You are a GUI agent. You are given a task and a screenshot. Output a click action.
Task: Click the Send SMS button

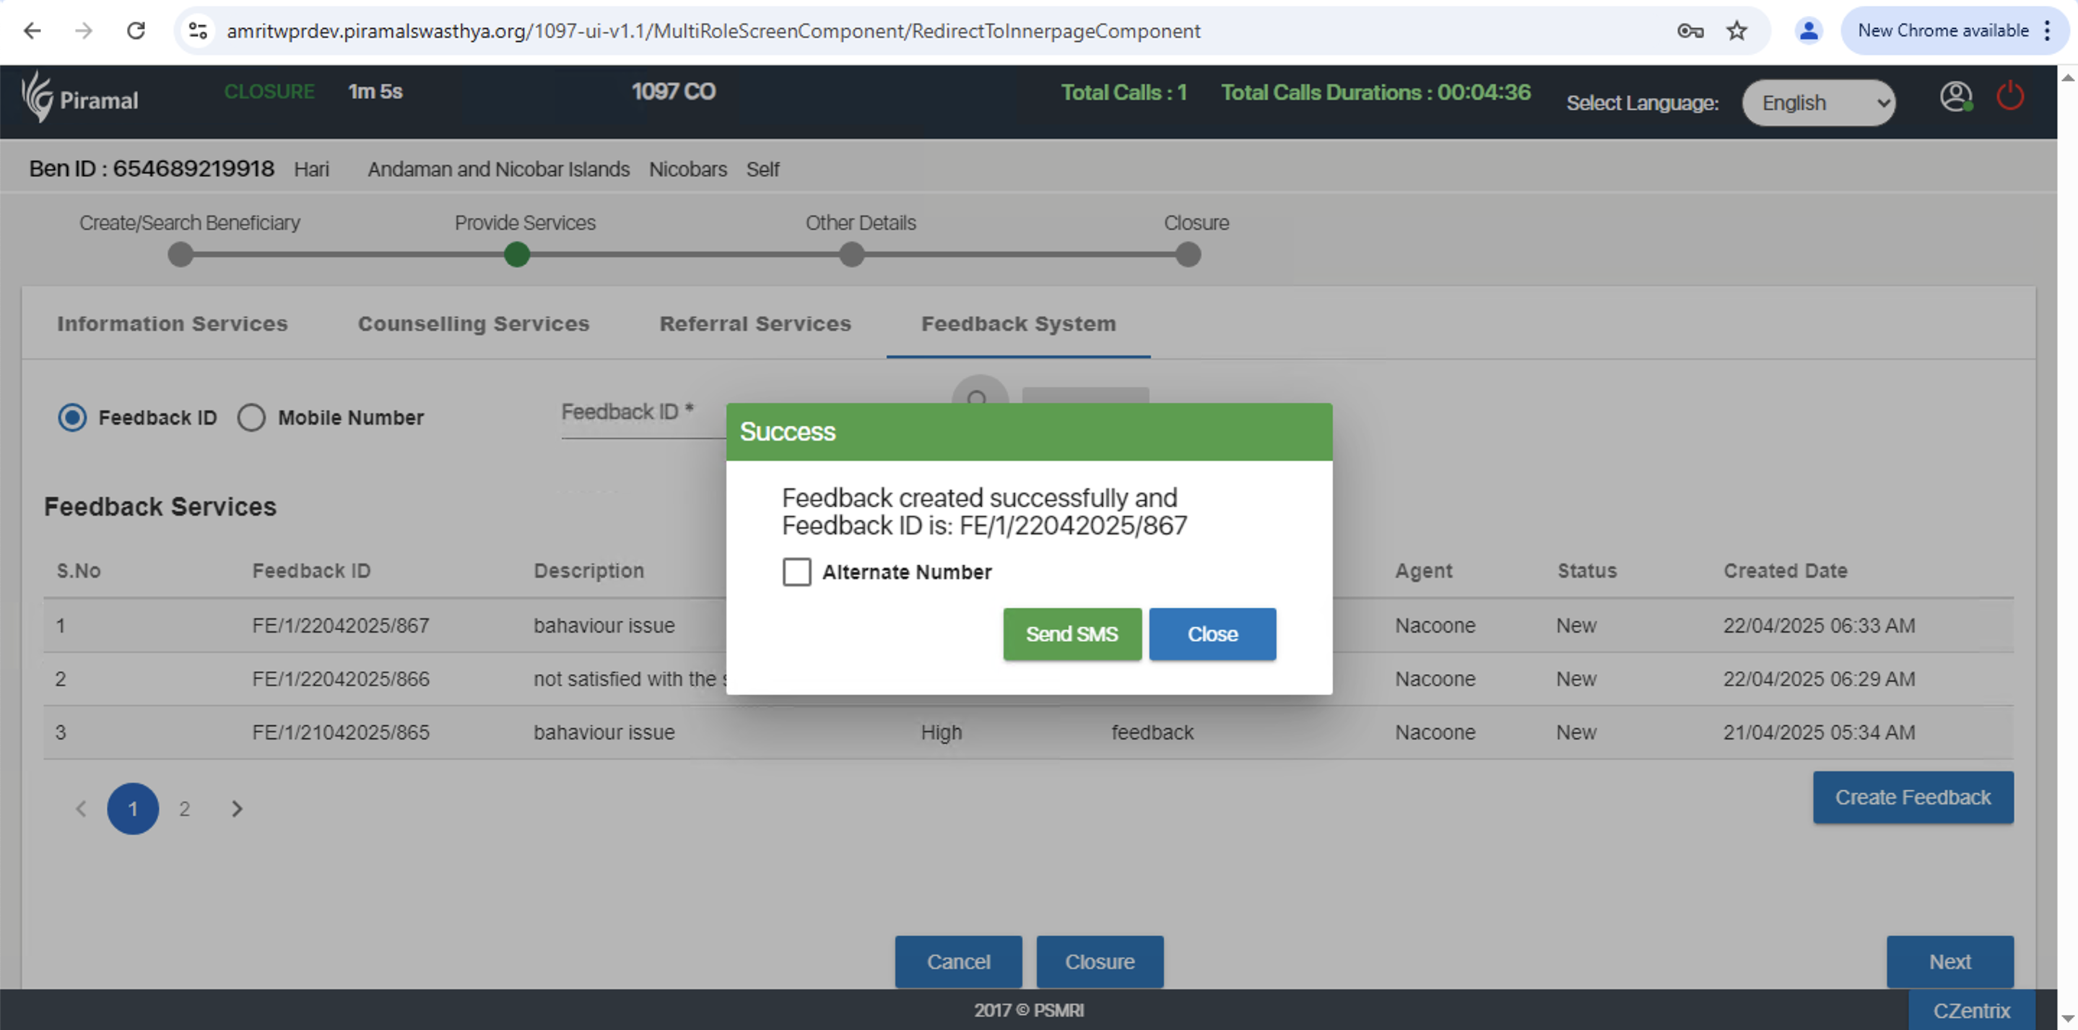pos(1071,633)
